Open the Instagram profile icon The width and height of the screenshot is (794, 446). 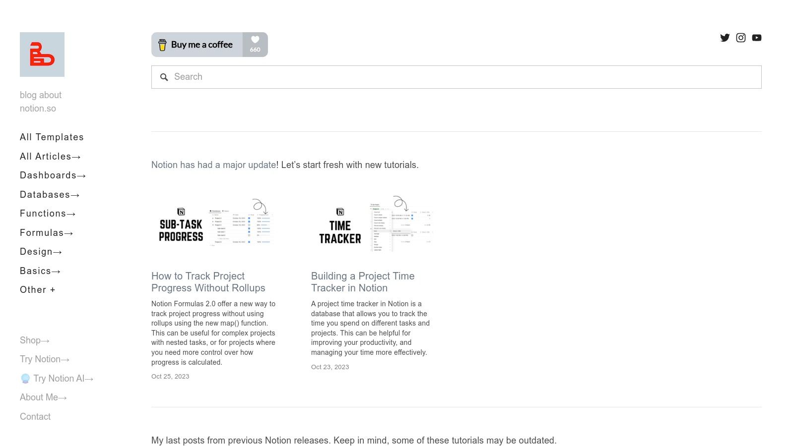[x=740, y=38]
